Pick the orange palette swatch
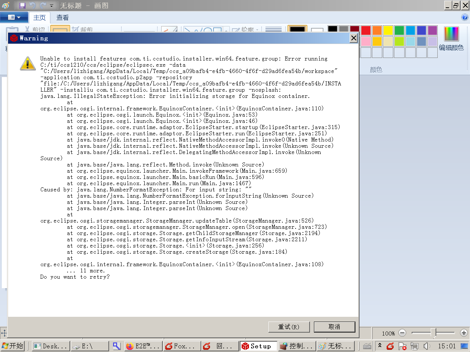The height and width of the screenshot is (352, 470). [377, 30]
